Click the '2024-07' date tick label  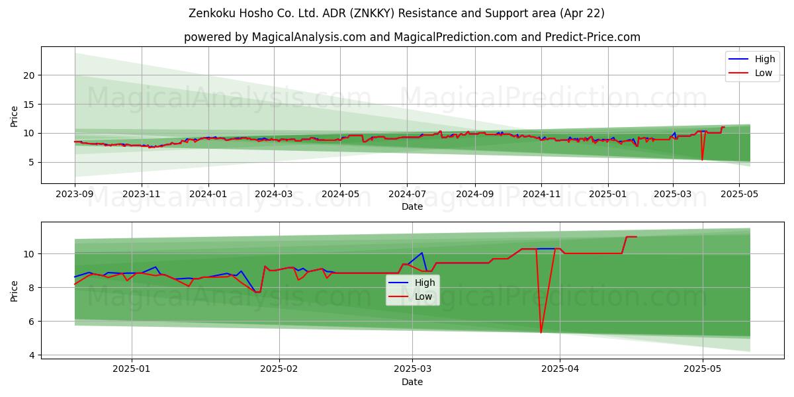pos(406,195)
